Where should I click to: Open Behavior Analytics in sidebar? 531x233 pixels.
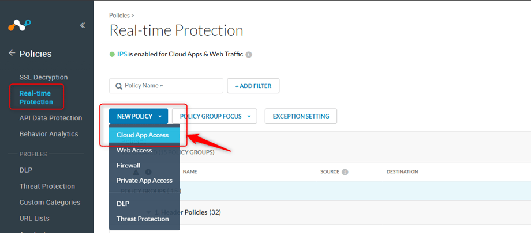(x=48, y=134)
